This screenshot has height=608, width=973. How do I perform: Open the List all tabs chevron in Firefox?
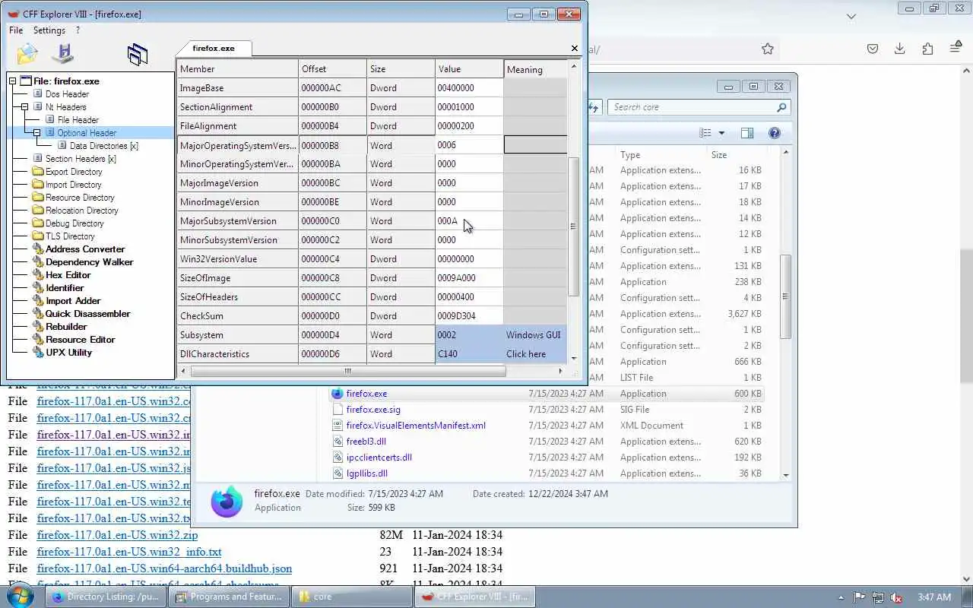coord(851,16)
